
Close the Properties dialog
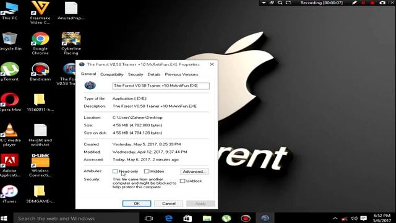click(212, 64)
